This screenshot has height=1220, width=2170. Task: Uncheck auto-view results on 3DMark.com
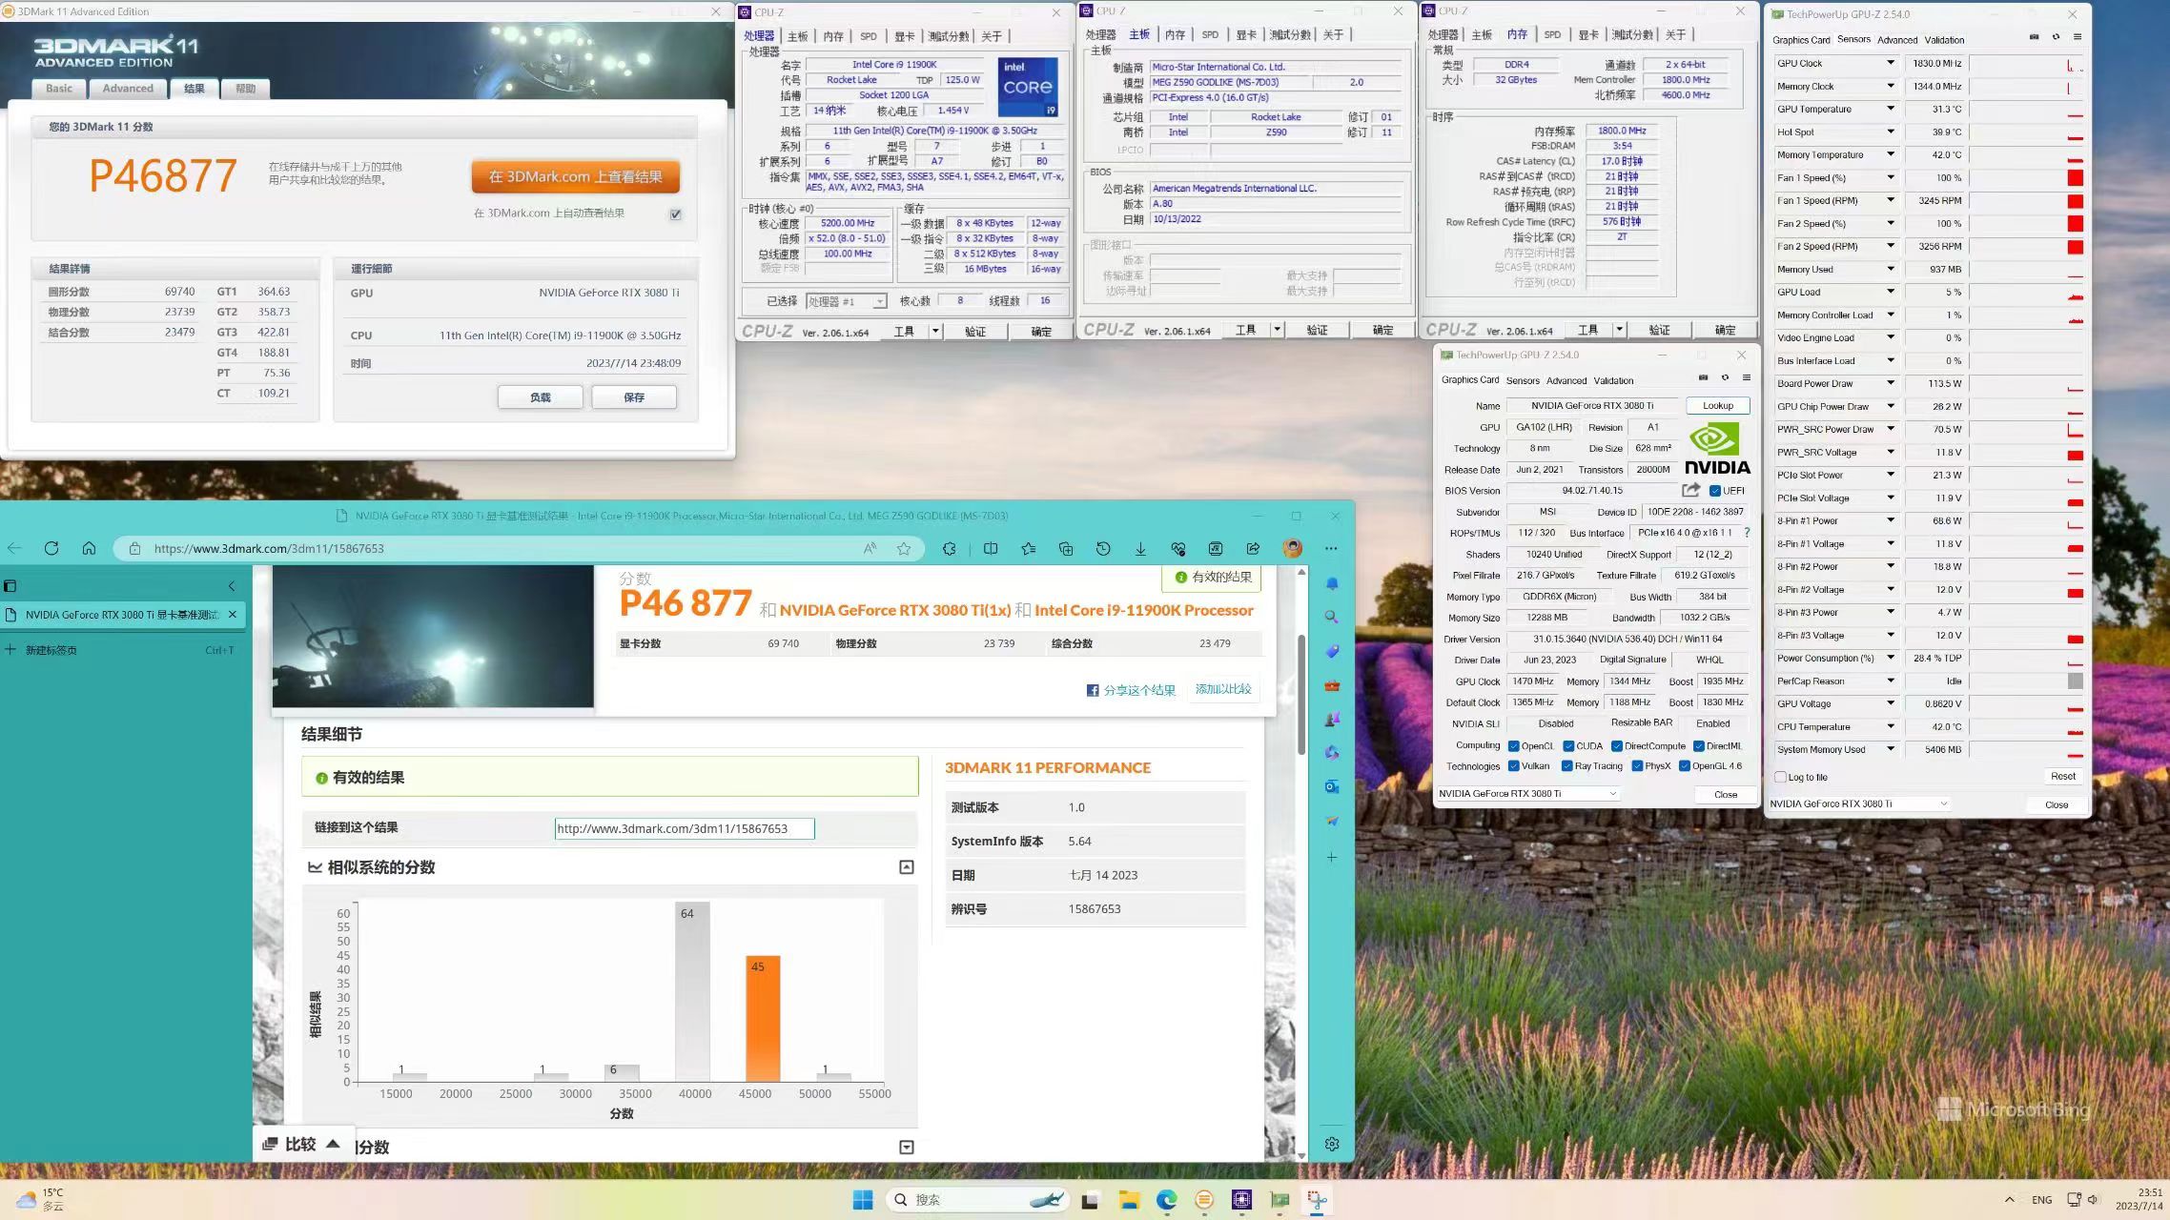pos(675,214)
